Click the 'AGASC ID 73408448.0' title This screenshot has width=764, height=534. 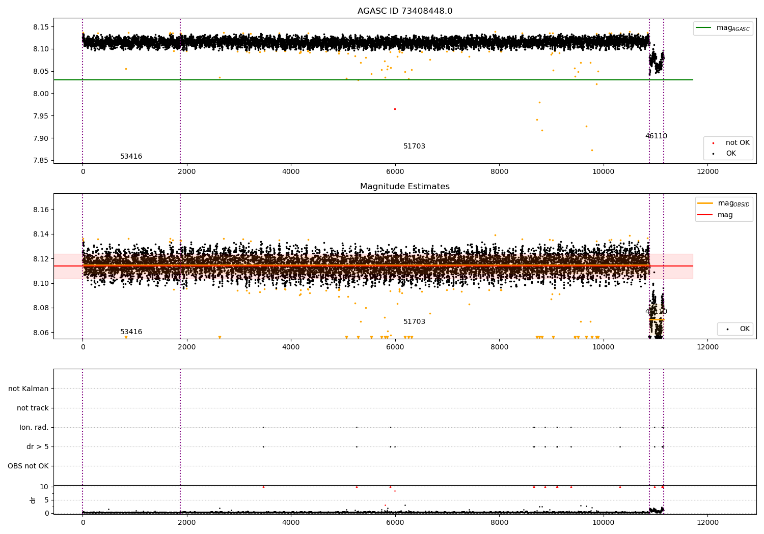tap(404, 11)
